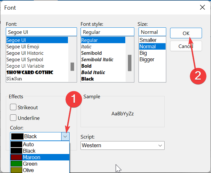The image size is (211, 173).
Task: Confirm with the OK button
Action: (186, 33)
